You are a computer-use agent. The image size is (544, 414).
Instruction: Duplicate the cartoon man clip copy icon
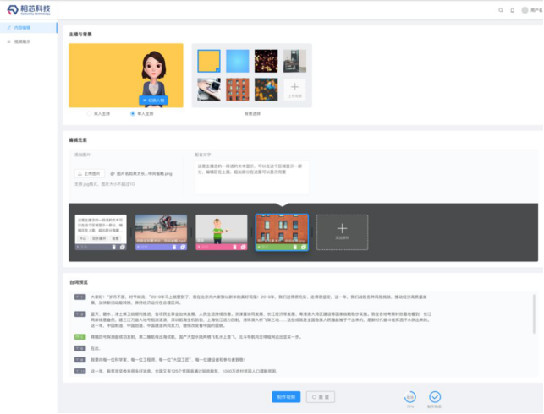pyautogui.click(x=243, y=247)
